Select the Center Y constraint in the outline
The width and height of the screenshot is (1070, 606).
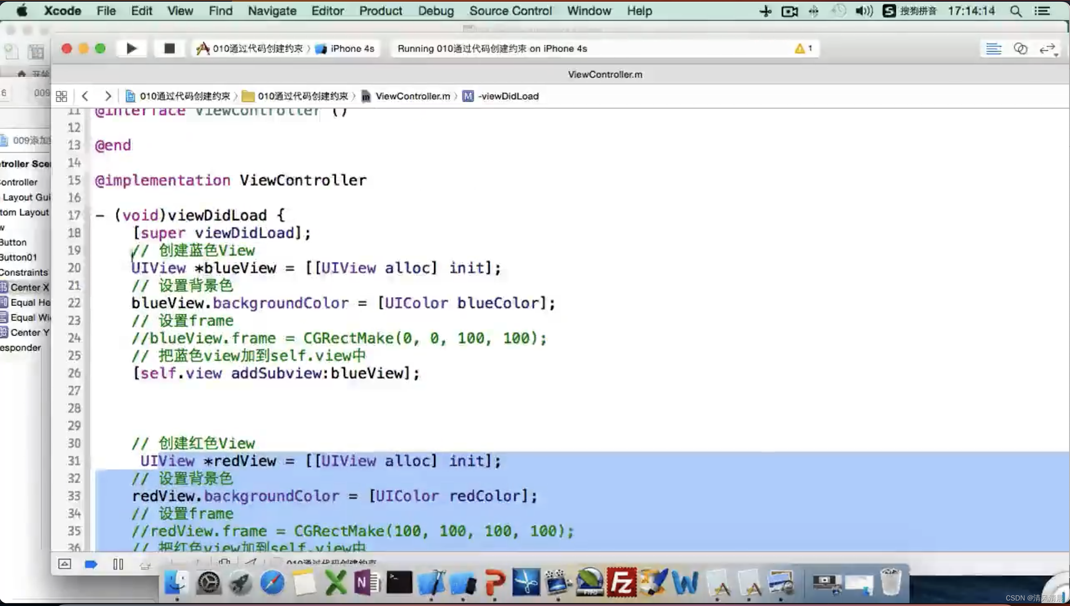(x=25, y=333)
